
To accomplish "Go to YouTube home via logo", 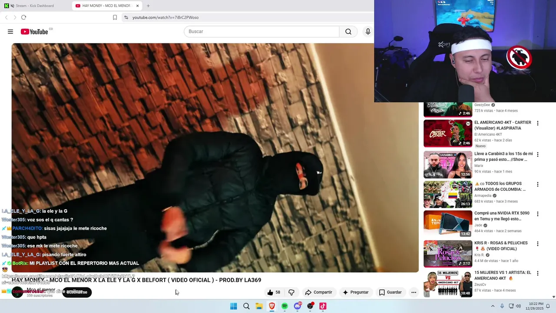I will [34, 32].
